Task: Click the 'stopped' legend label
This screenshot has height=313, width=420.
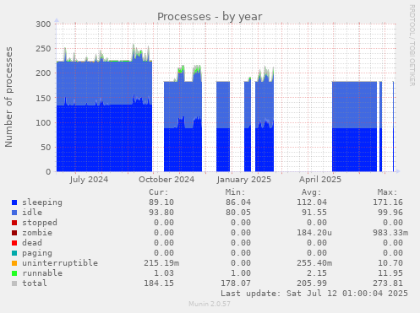Action: point(40,223)
